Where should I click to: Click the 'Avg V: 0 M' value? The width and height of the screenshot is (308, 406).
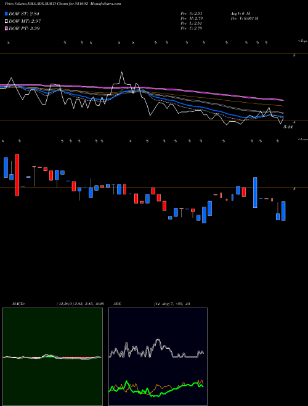click(240, 13)
